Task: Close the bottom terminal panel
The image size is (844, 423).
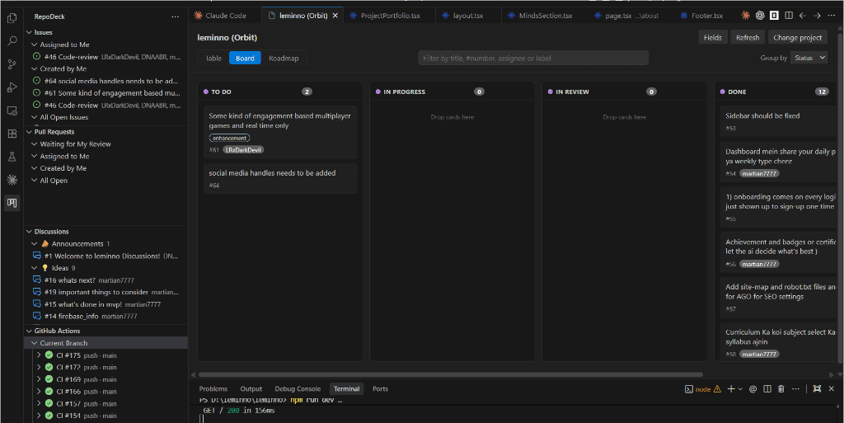Action: click(831, 389)
